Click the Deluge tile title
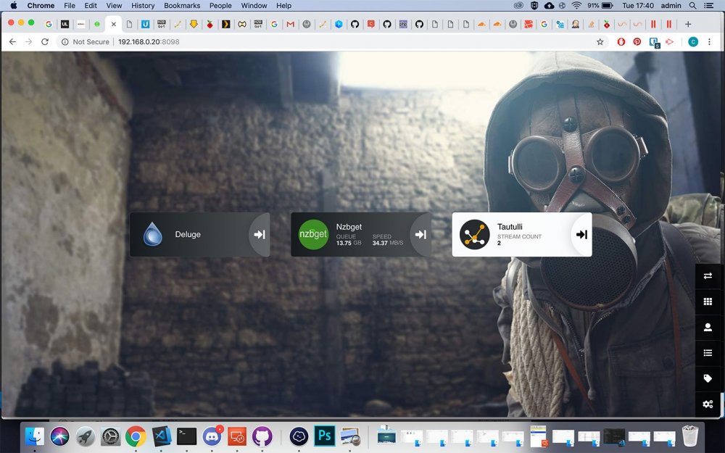This screenshot has height=453, width=725. [188, 234]
